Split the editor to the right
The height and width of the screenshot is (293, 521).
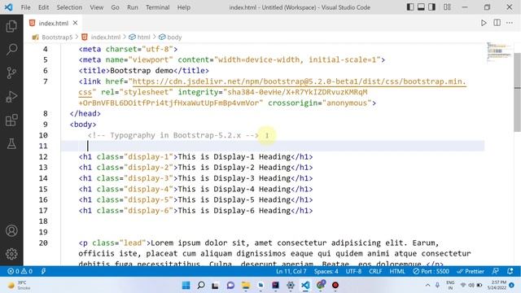[497, 23]
